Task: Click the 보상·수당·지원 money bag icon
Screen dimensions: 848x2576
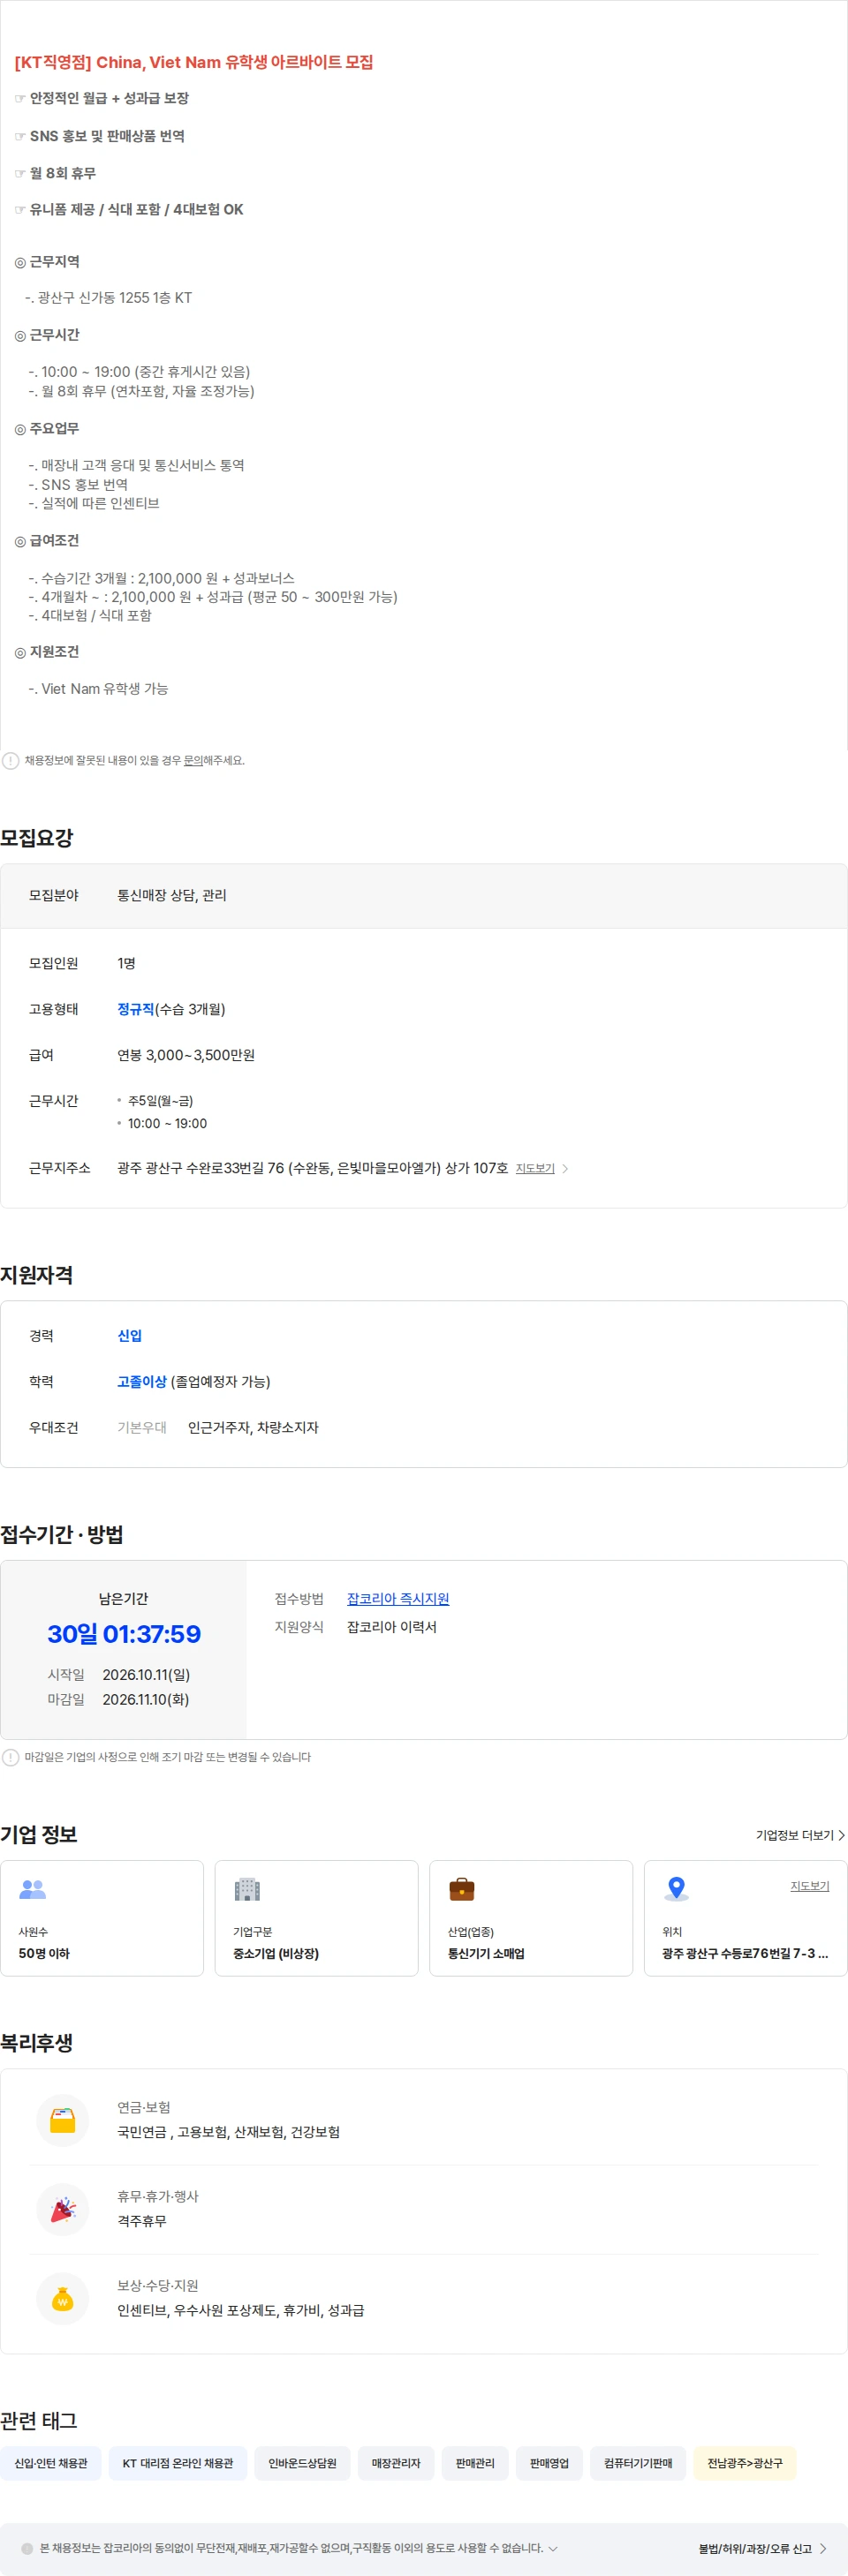Action: (63, 2298)
